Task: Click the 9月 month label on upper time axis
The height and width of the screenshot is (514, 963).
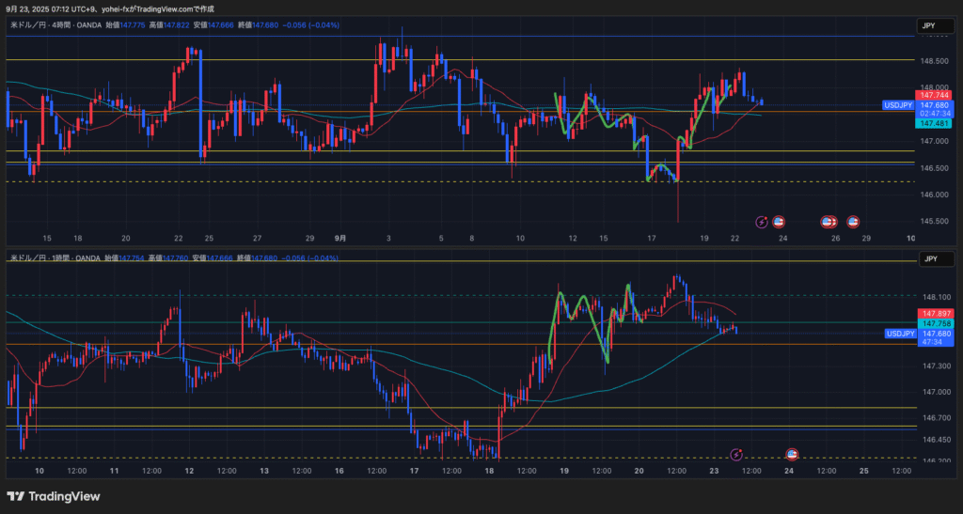Action: tap(340, 239)
